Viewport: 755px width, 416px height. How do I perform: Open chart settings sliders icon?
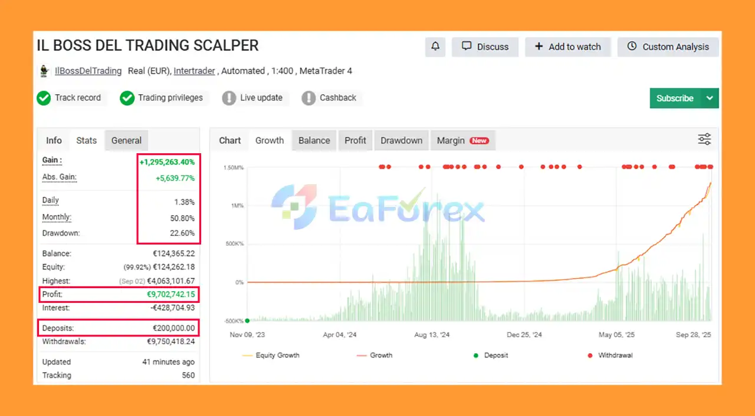(704, 140)
